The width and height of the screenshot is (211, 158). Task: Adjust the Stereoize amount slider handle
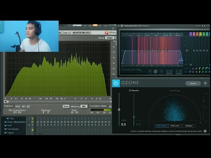(x=134, y=117)
